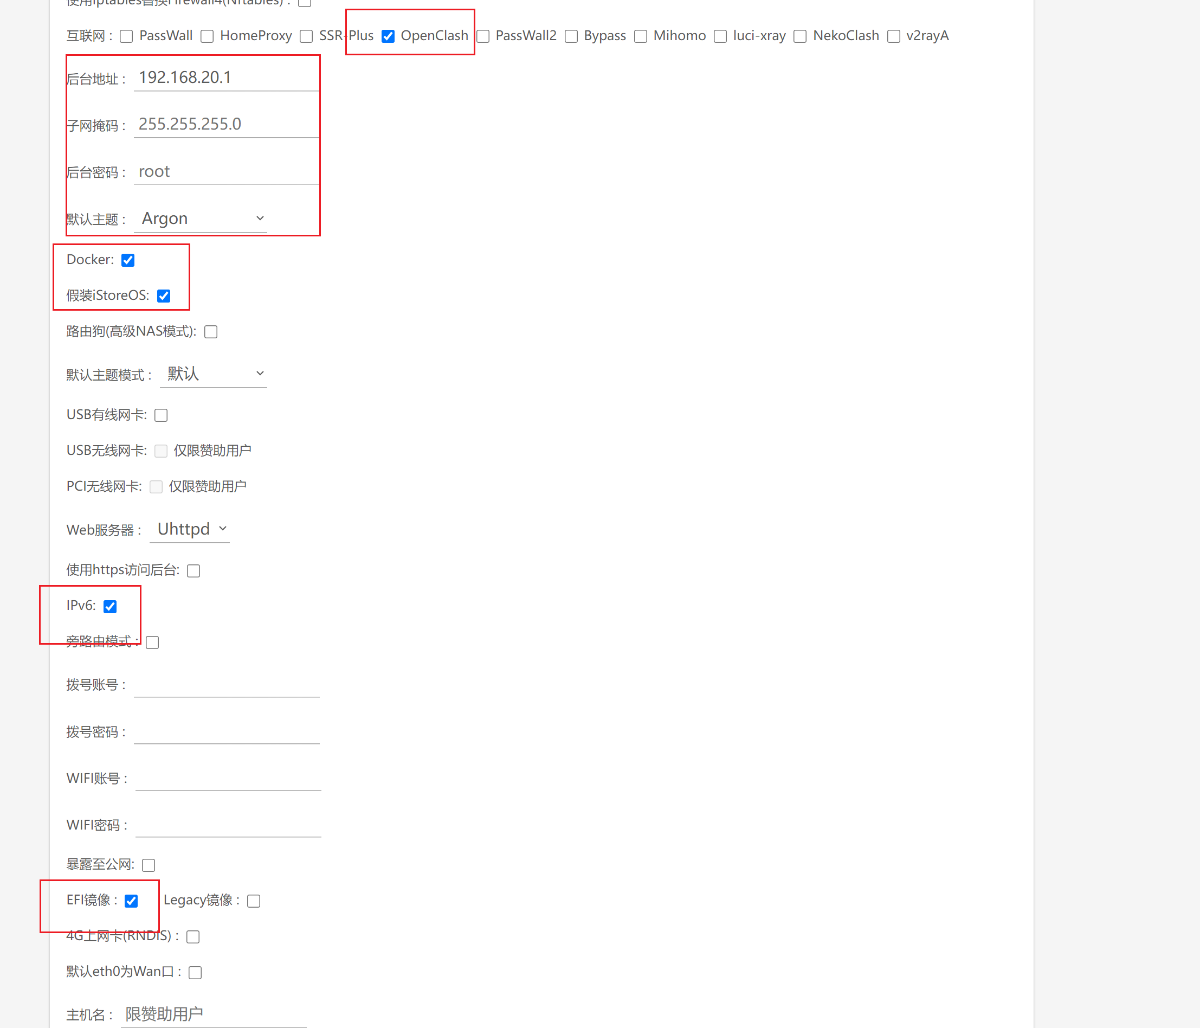Disable the Docker checkbox
This screenshot has height=1028, width=1200.
pyautogui.click(x=128, y=260)
